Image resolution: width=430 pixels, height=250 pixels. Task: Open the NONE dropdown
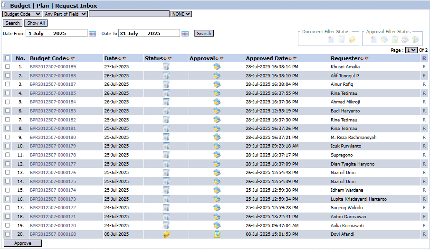point(181,14)
